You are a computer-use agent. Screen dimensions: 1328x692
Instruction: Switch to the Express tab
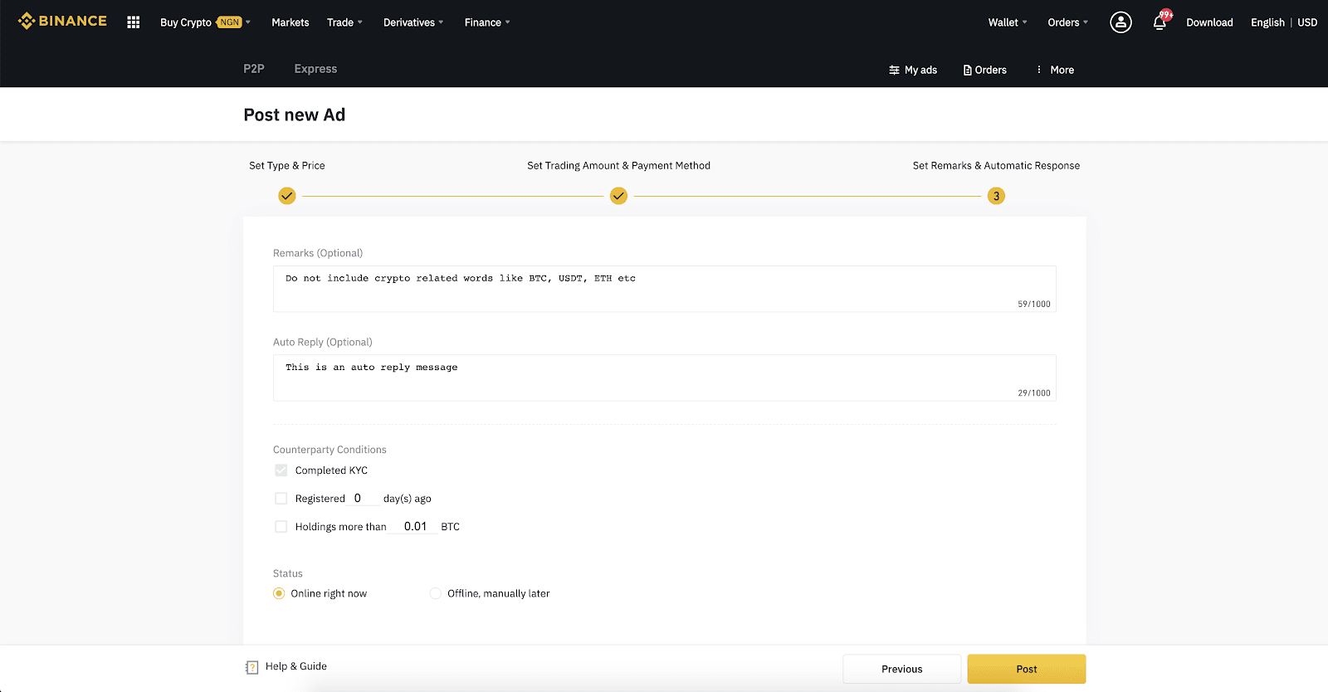315,69
